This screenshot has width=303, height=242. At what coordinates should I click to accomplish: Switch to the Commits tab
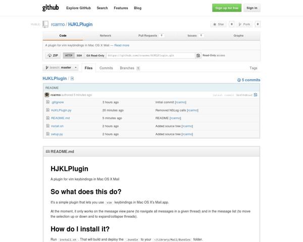coord(106,68)
